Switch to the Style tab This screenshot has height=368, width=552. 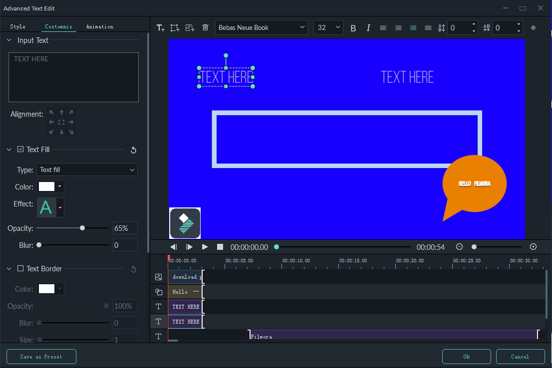[x=17, y=27]
